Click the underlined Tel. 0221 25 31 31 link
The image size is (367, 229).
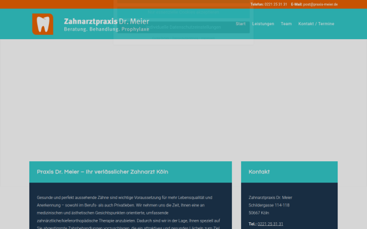270,224
